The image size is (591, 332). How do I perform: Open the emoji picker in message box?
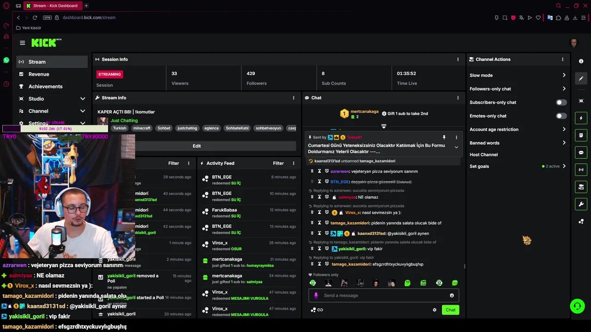click(452, 296)
